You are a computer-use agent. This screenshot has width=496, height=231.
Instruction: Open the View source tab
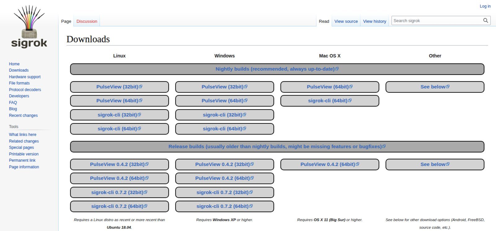346,21
